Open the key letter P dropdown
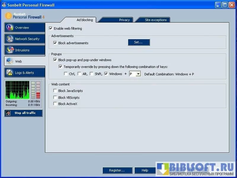Viewport: 237px width, 178px height. [x=138, y=74]
